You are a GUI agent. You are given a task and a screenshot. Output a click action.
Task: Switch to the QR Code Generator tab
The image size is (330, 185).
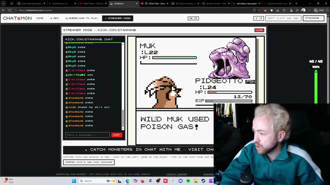click(185, 4)
